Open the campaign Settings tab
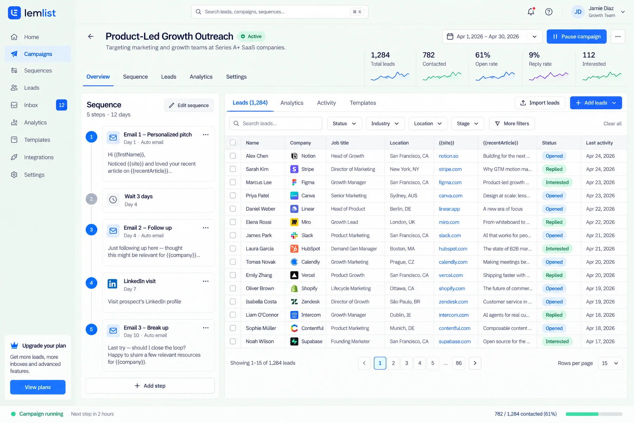 (236, 77)
